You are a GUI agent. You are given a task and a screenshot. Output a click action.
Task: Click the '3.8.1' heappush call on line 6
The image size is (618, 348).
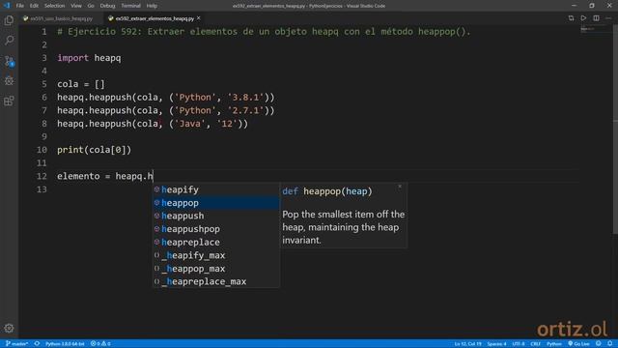coord(165,98)
